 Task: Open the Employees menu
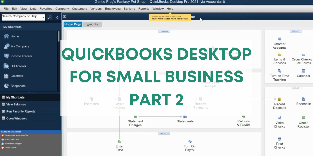pos(113,9)
